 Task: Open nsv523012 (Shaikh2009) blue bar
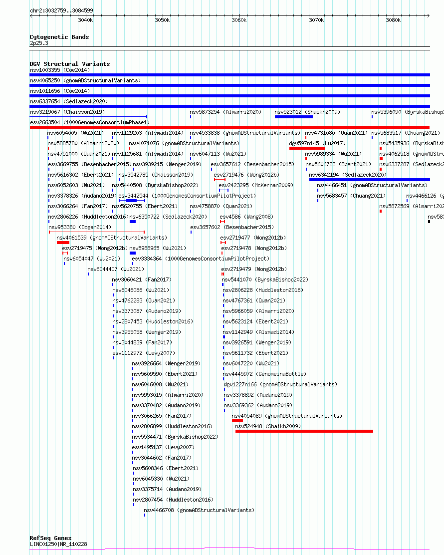(294, 117)
